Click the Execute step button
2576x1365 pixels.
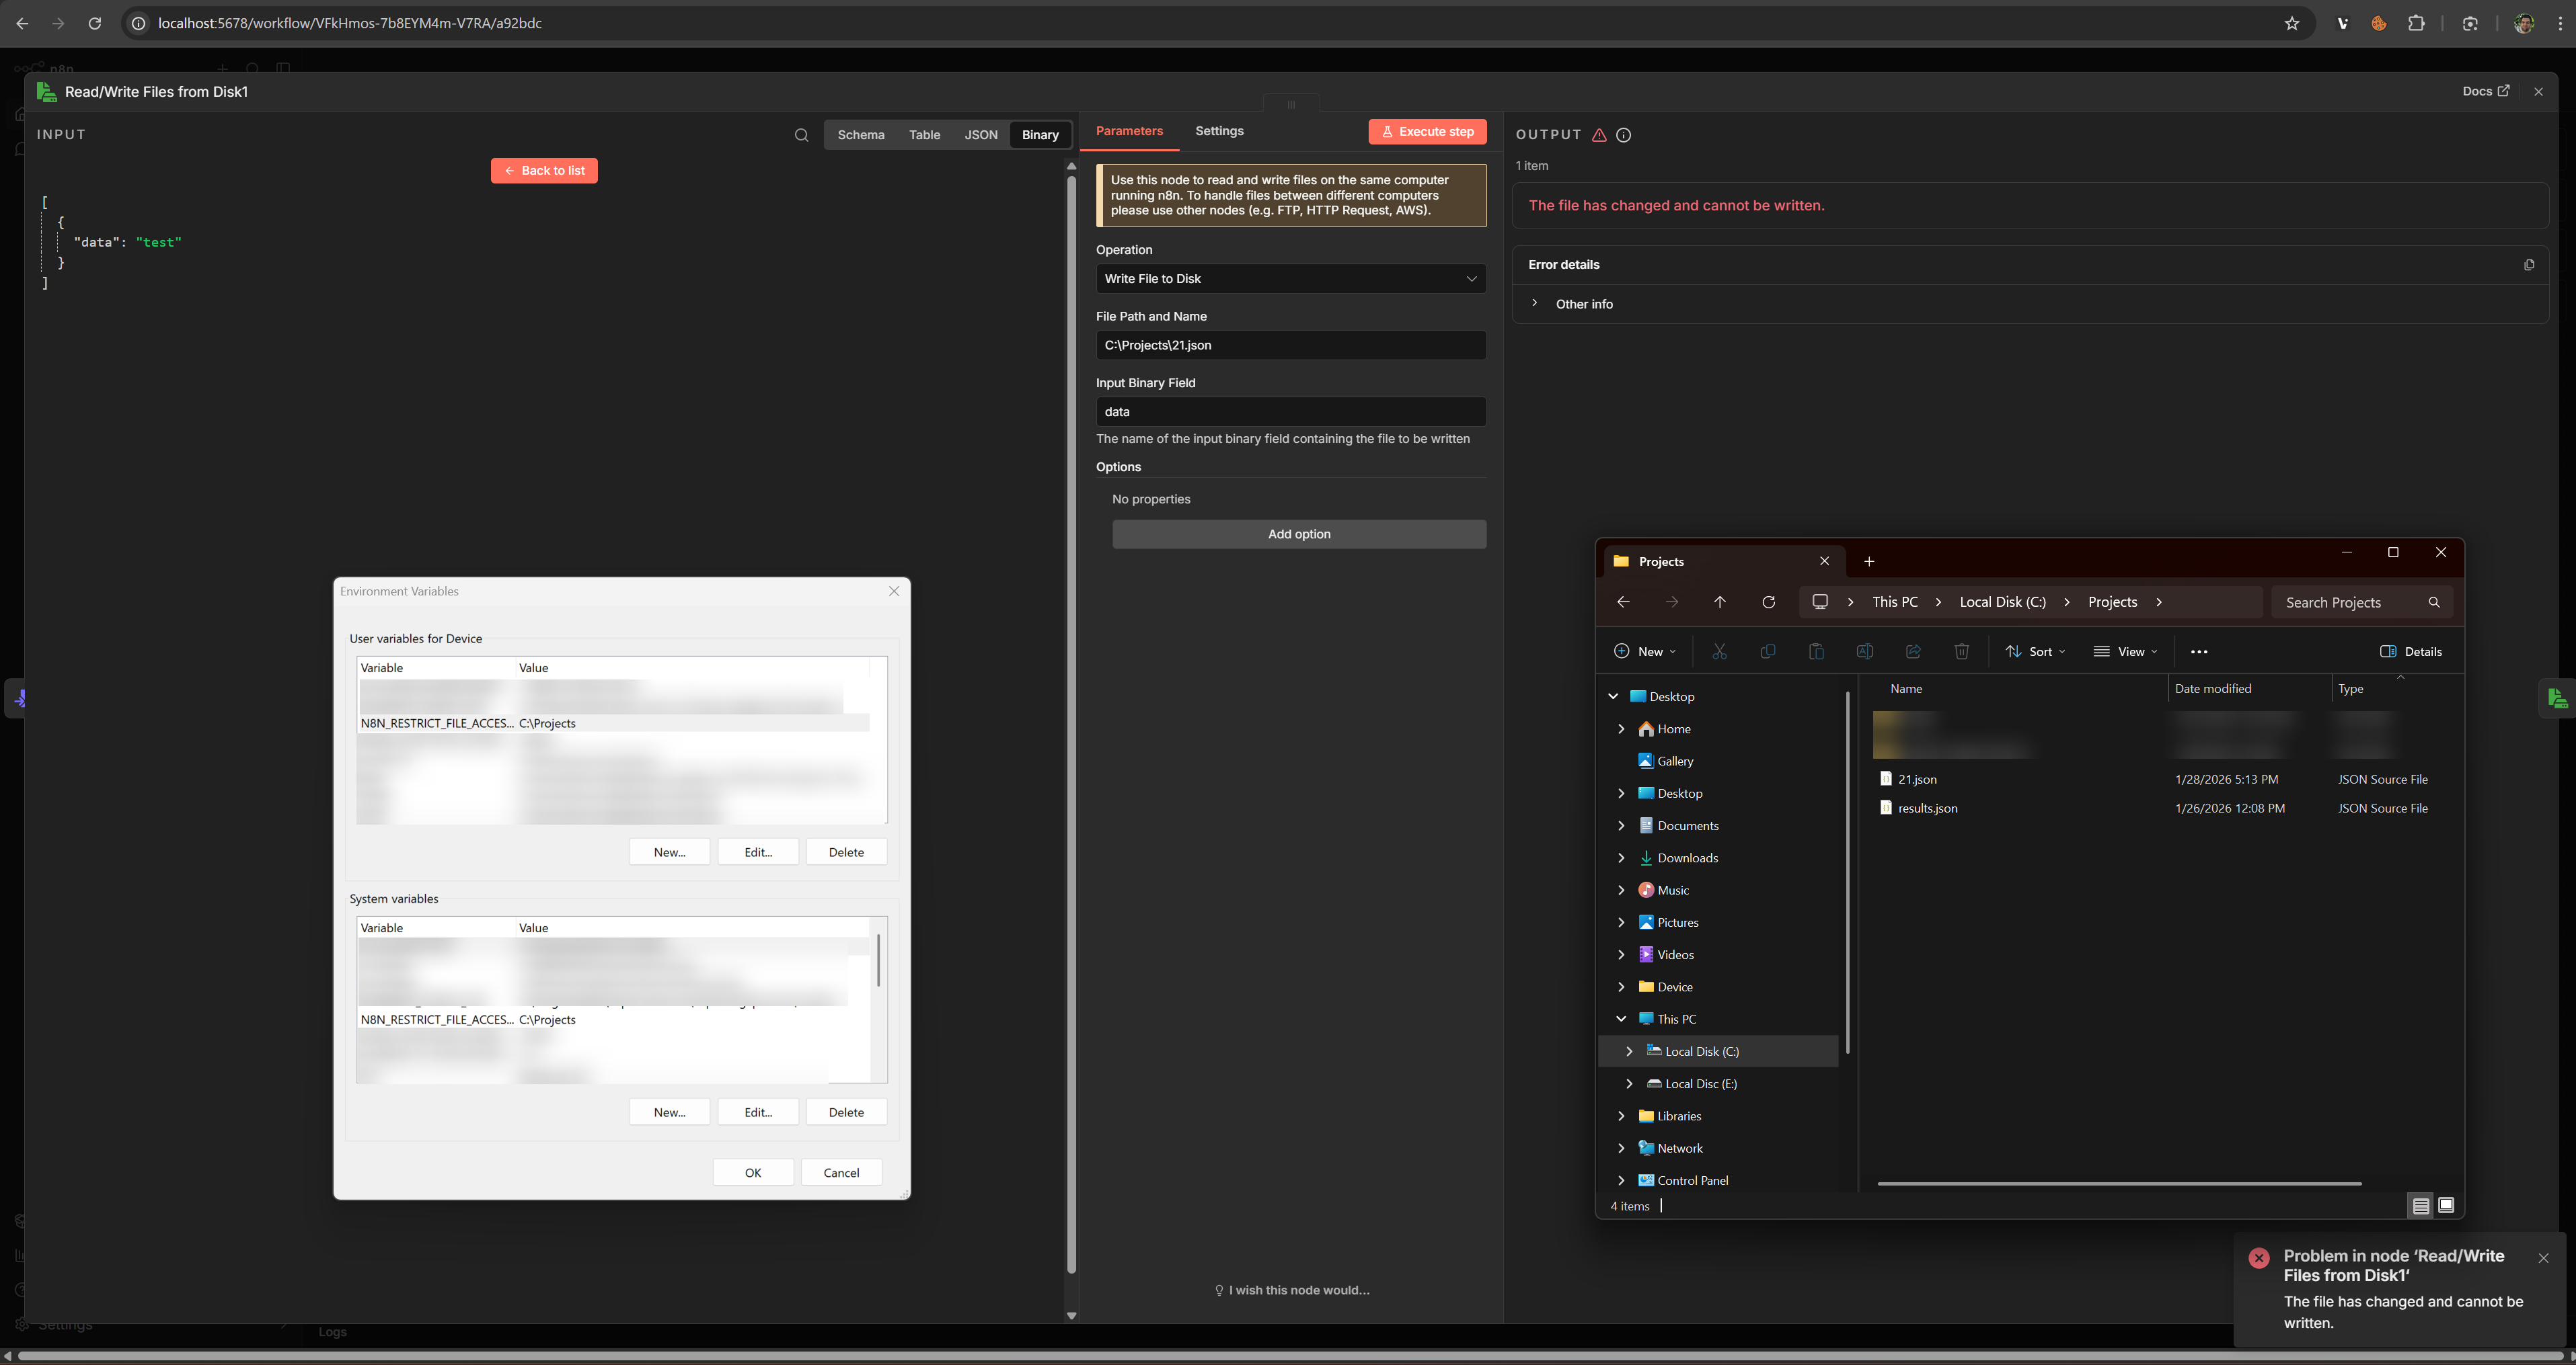[1427, 132]
